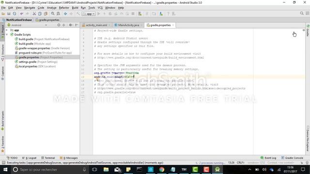Click the NotificationFirebase breadcrumb
310x174 pixels.
[x=17, y=20]
